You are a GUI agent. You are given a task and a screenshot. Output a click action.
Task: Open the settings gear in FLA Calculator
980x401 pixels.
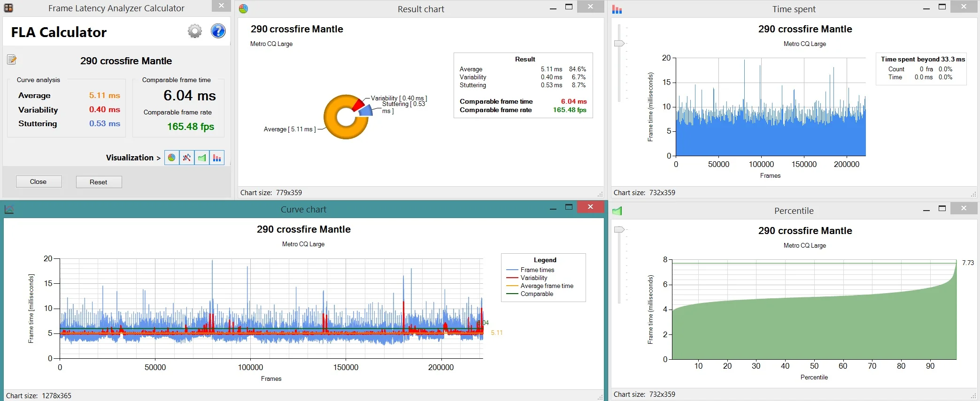point(195,31)
